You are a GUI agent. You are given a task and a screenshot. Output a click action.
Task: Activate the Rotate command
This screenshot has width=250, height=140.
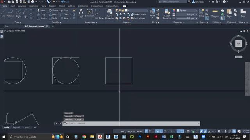click(x=54, y=10)
